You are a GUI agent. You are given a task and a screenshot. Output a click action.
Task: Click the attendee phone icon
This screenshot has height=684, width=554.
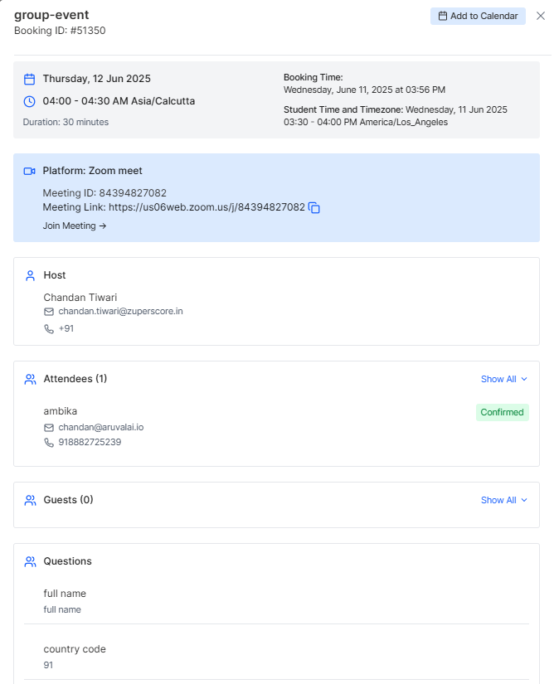[x=49, y=443]
